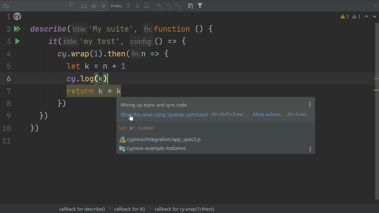Click the project folder icon in popup
The image size is (379, 213).
pyautogui.click(x=122, y=149)
